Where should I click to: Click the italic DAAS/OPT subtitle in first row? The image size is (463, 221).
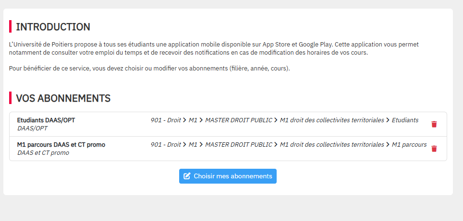pyautogui.click(x=32, y=128)
